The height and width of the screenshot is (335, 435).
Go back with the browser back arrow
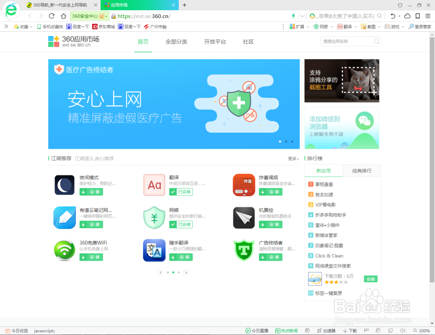[x=30, y=16]
